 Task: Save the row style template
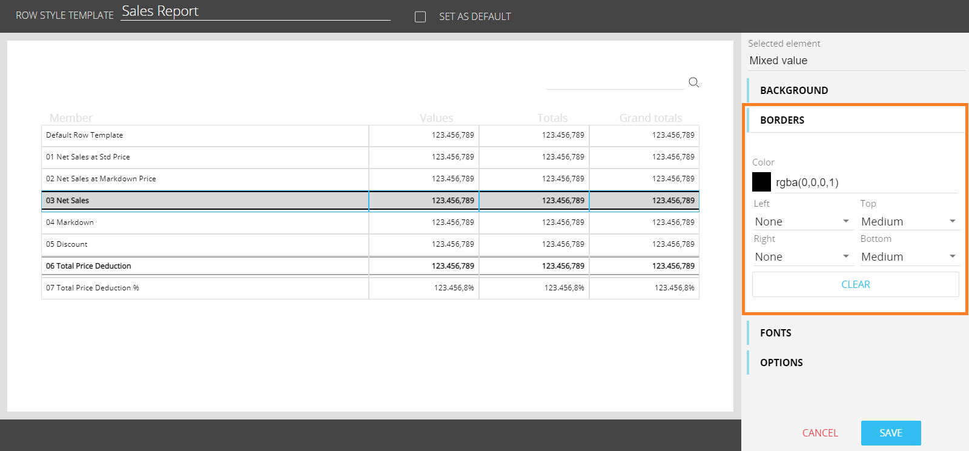[891, 433]
